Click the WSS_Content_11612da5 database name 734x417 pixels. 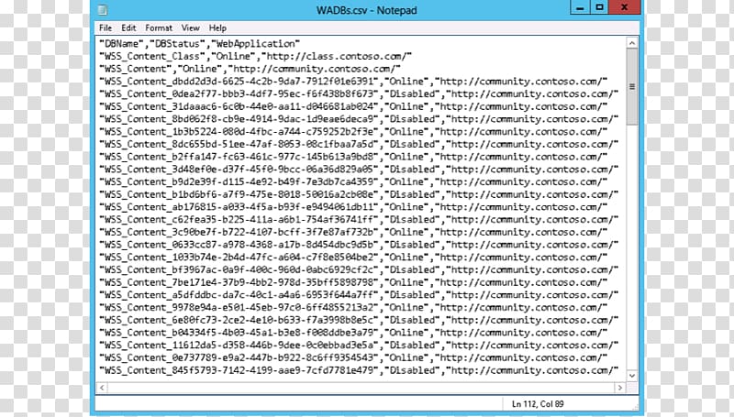[x=239, y=346]
